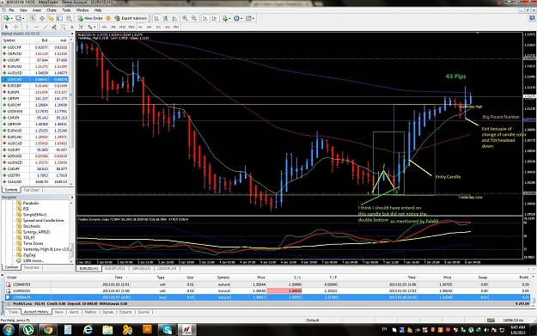This screenshot has width=537, height=336.
Task: Open the Mailbox tab in Terminal
Action: coord(90,312)
